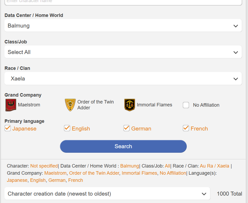Viewport: 248px width, 203px height.
Task: Click the 'Race / Clan' field heading
Action: click(x=17, y=68)
